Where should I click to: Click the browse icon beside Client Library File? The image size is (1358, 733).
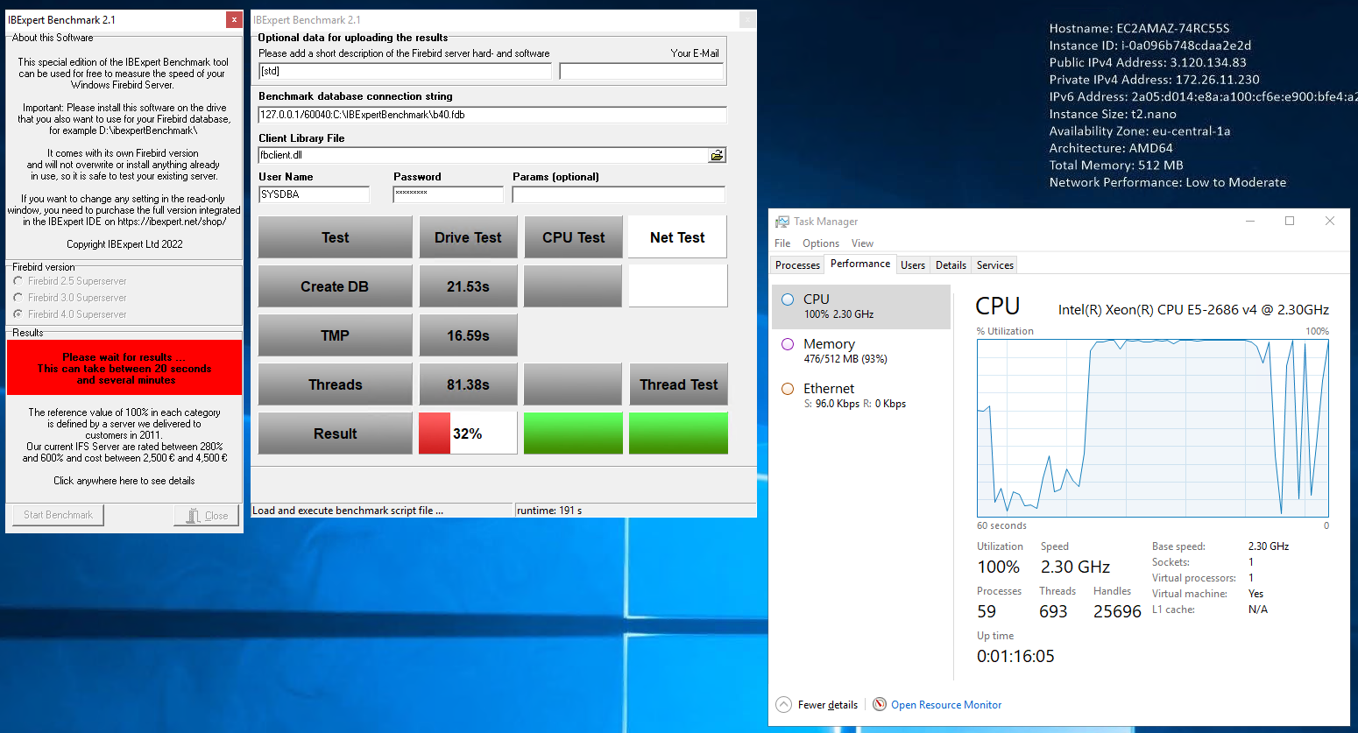(717, 155)
